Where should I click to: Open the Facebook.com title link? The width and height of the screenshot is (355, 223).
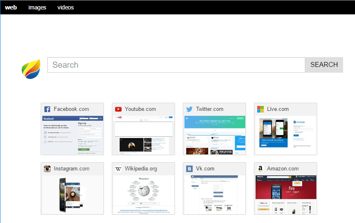(x=71, y=109)
